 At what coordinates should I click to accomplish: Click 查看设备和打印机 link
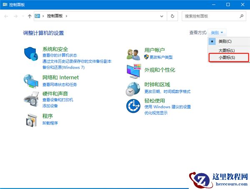coord(58,100)
